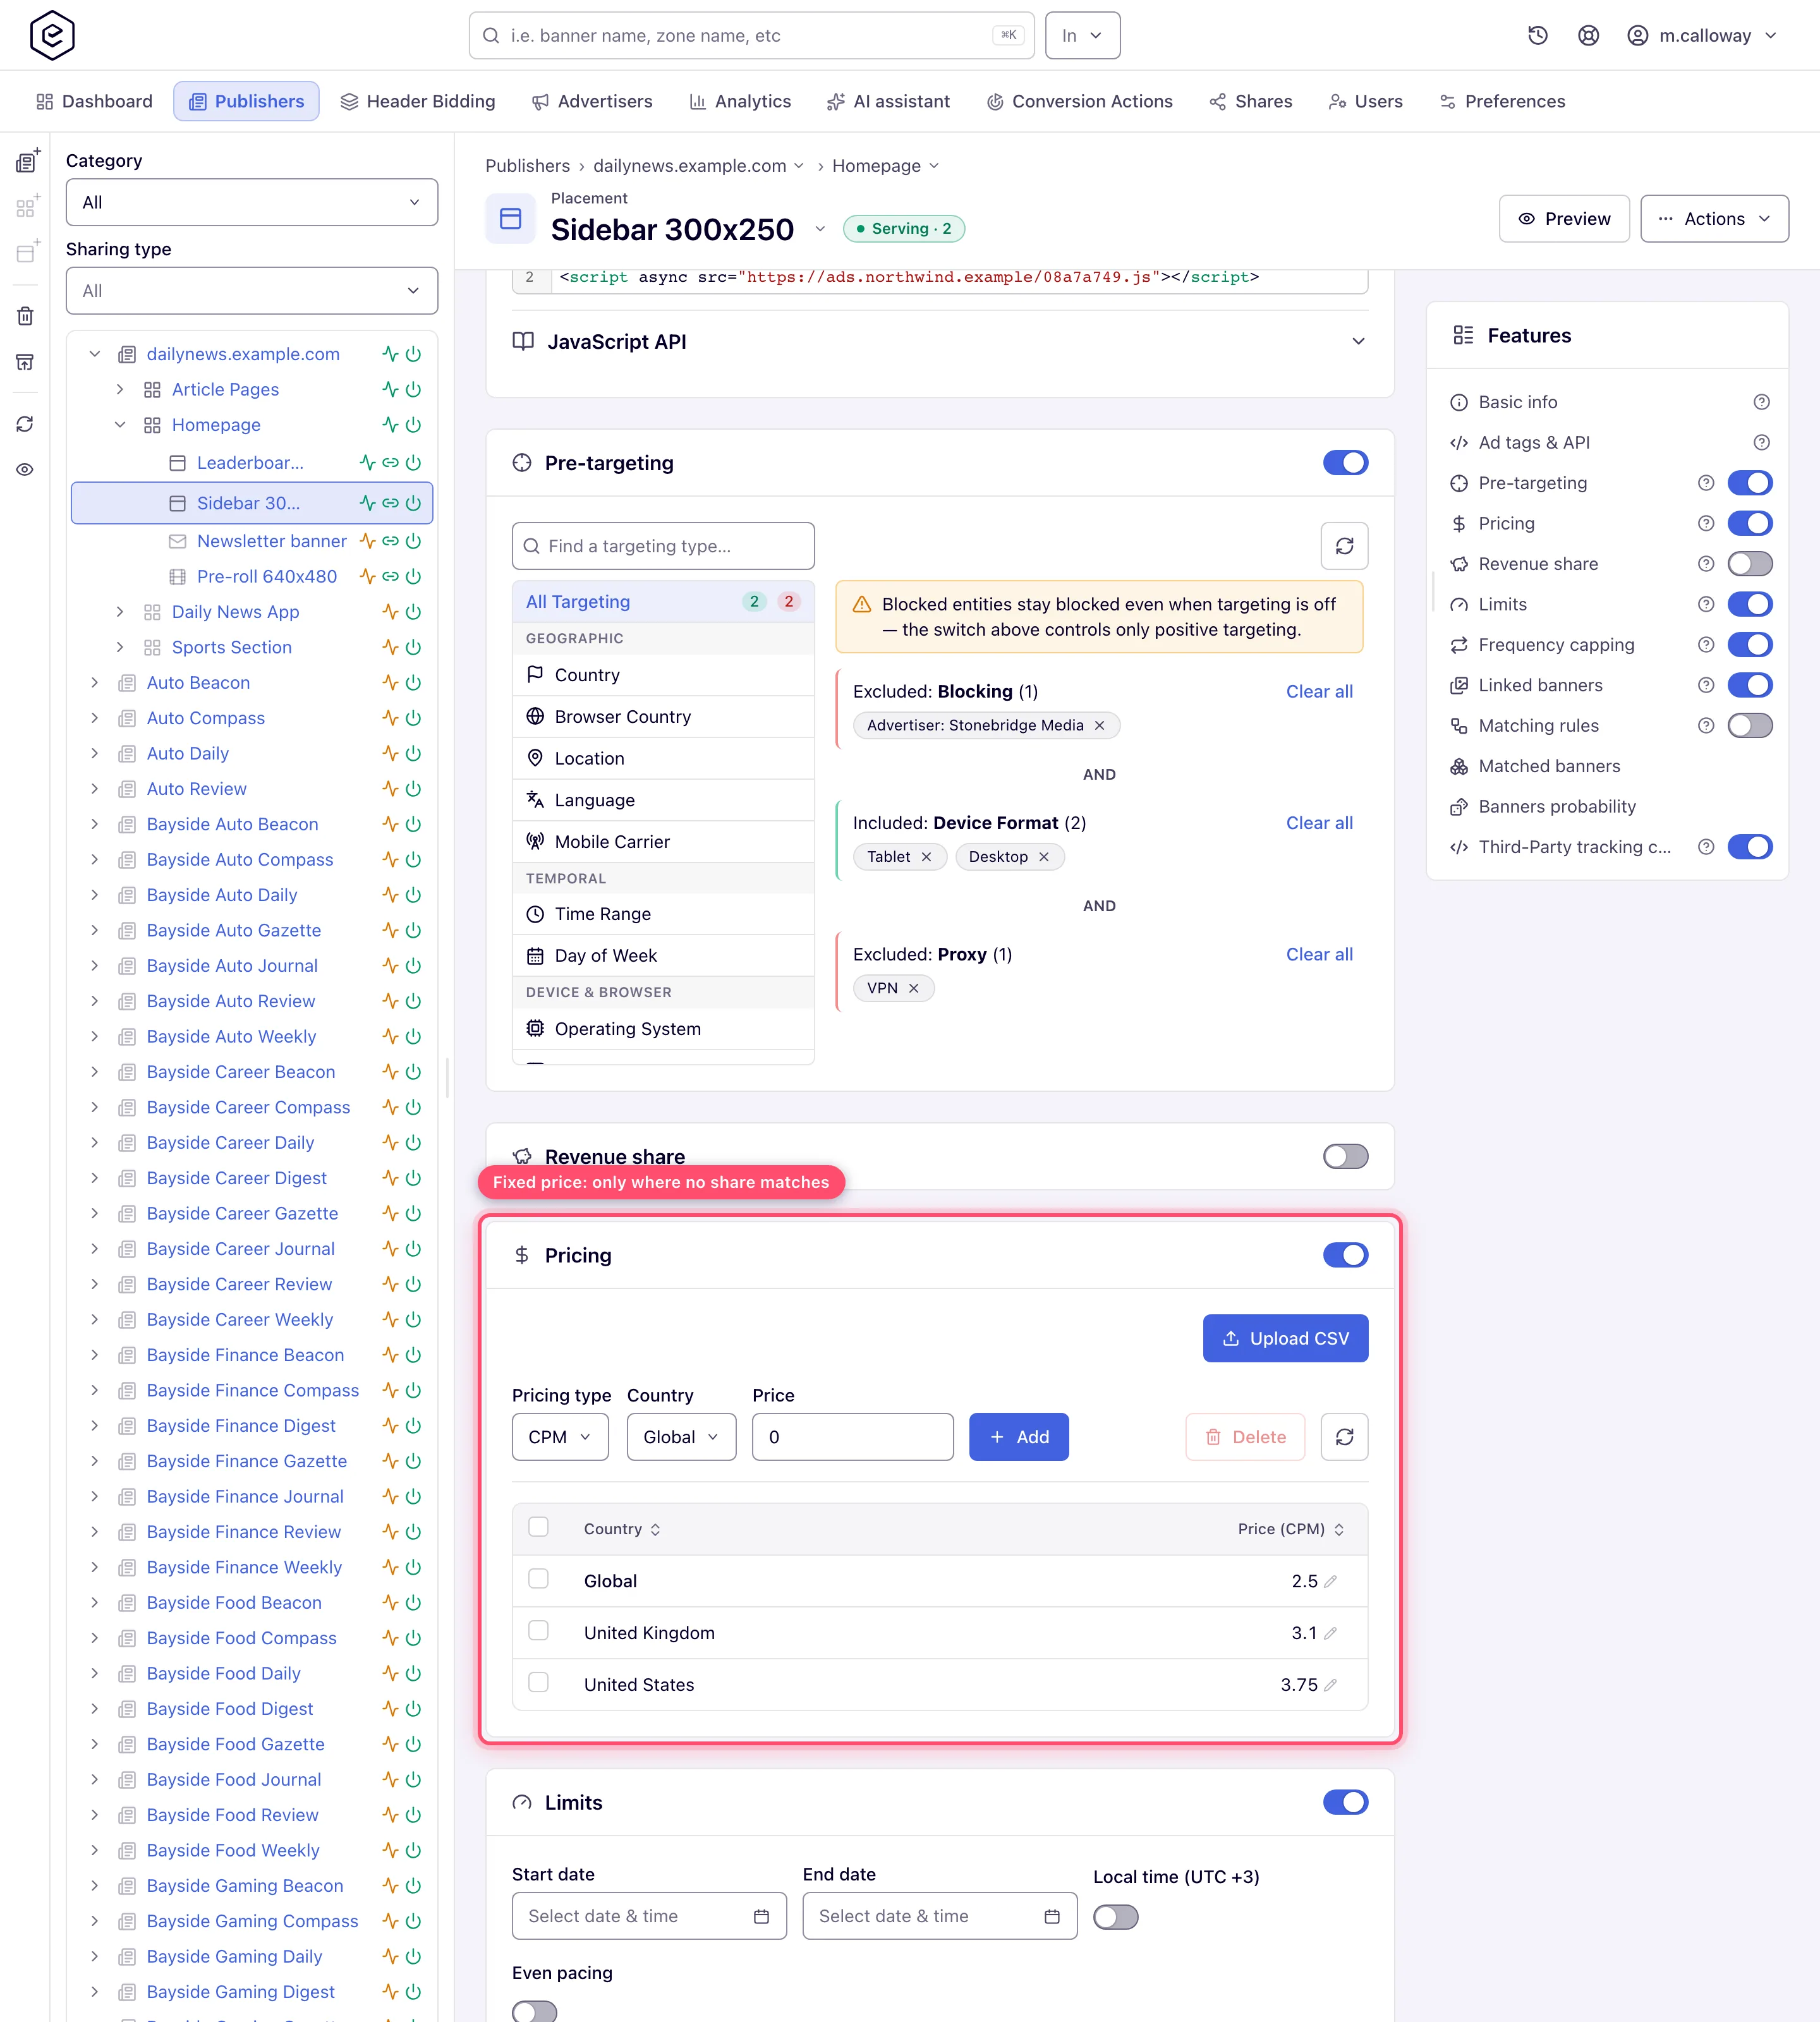Go to the Header Bidding tab
The width and height of the screenshot is (1820, 2022).
click(x=418, y=101)
